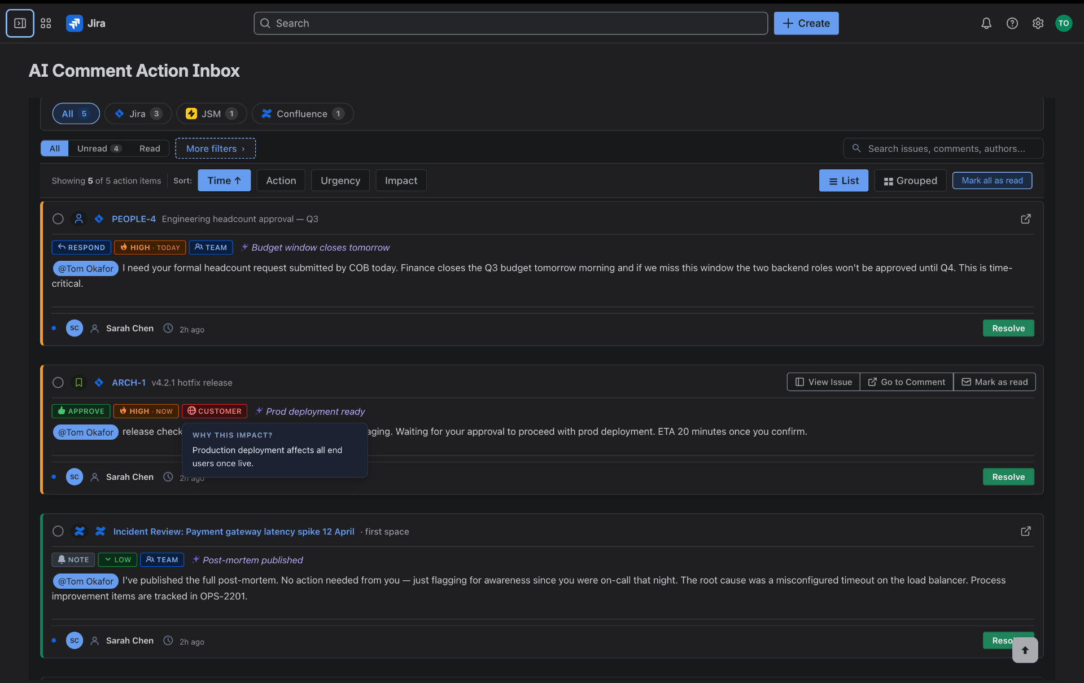Select the Confluence filter tab
Screen dimensions: 1084x683
(x=302, y=113)
